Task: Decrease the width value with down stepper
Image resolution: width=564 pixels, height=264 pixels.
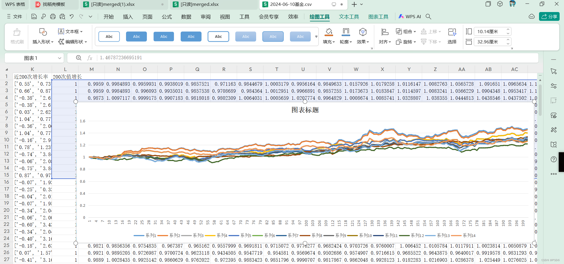Action: point(508,44)
